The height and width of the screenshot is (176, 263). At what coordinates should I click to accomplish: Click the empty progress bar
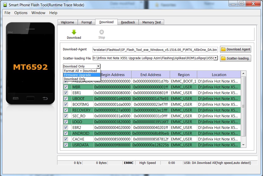coord(157,158)
